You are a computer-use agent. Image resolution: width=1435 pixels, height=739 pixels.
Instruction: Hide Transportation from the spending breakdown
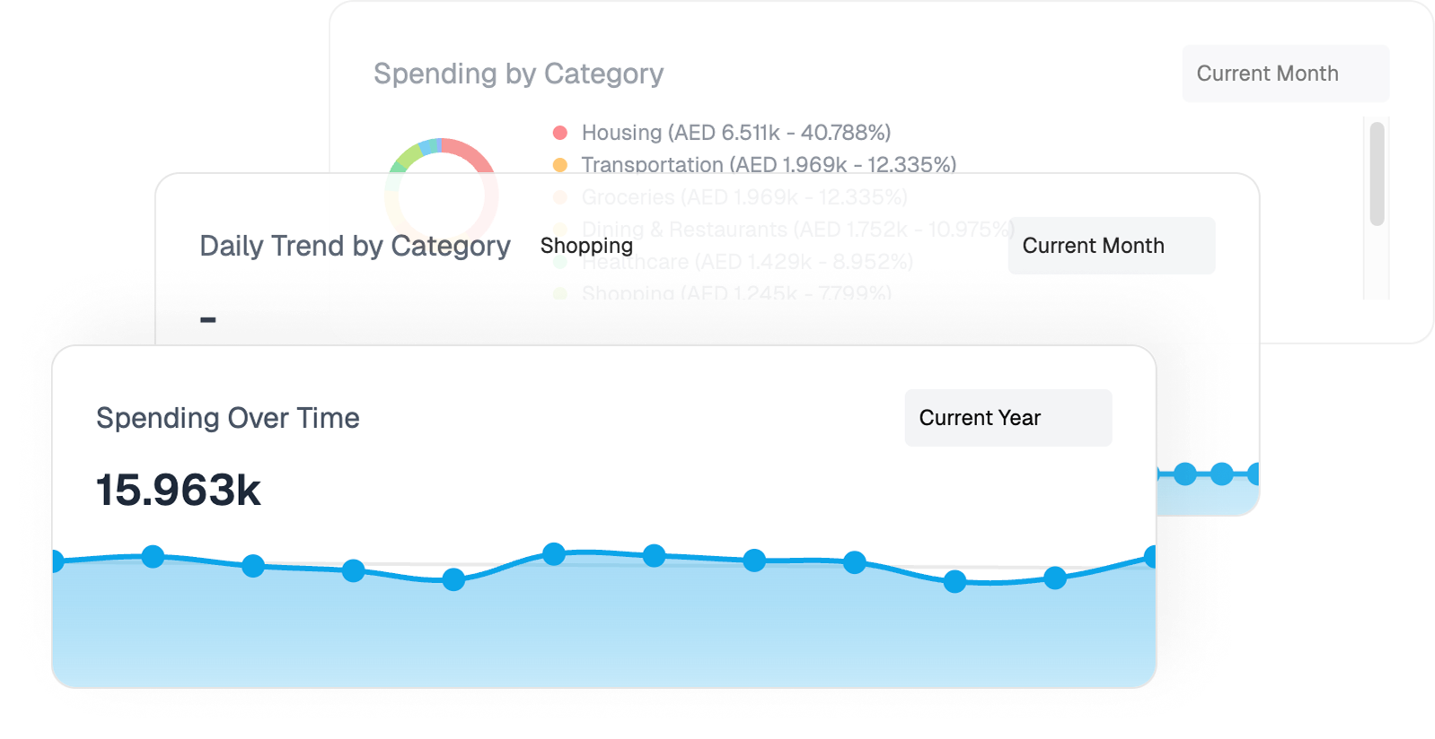[x=768, y=165]
